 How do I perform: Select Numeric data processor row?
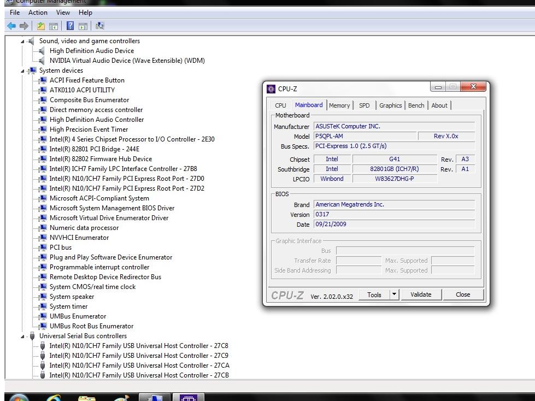84,228
